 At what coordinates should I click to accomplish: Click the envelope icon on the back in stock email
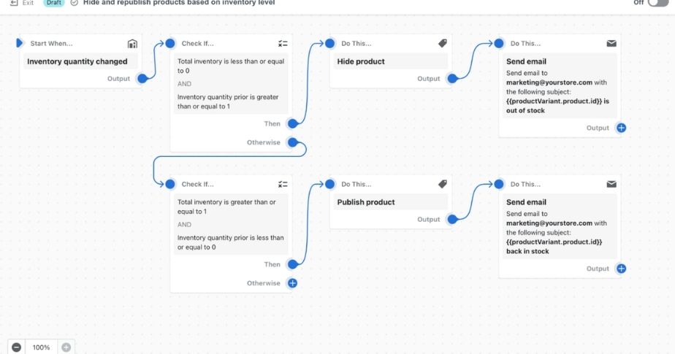[611, 185]
